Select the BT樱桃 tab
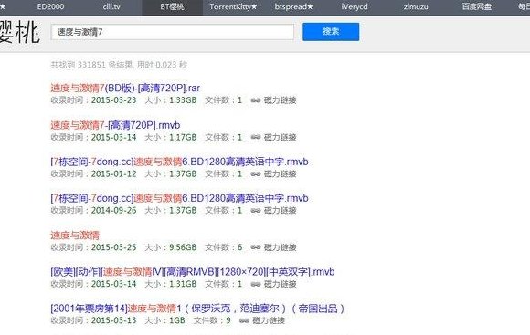 pyautogui.click(x=173, y=7)
